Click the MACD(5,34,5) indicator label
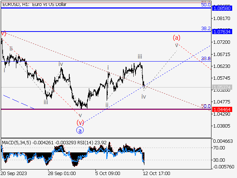Image resolution: width=237 pixels, height=178 pixels. 16,142
